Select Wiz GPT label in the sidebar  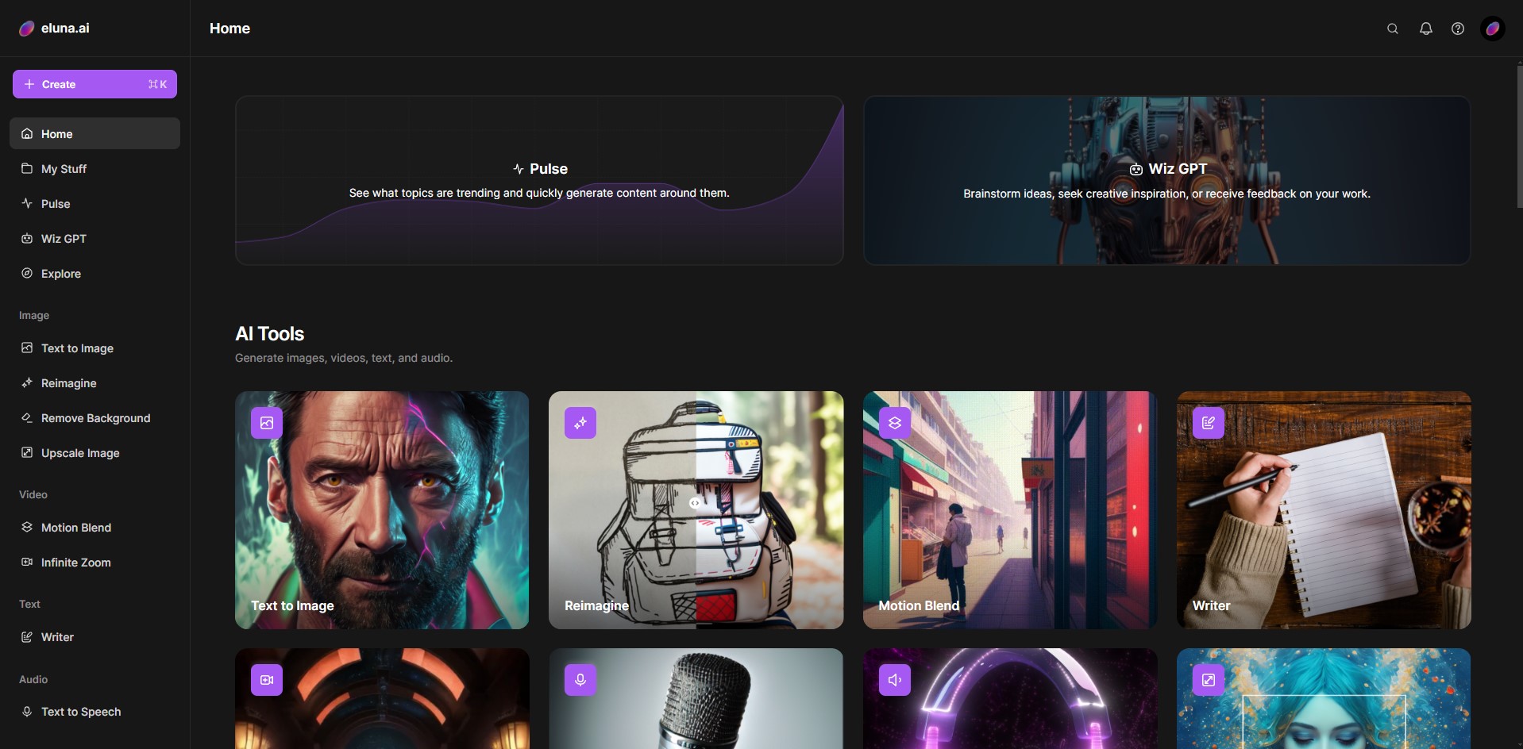pos(64,239)
